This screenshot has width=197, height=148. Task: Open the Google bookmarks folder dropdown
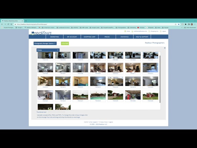pyautogui.click(x=19, y=27)
